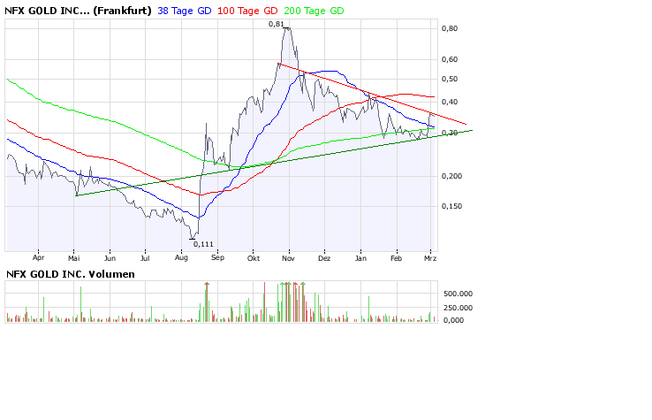The height and width of the screenshot is (420, 652).
Task: Click the 0,81 peak price label
Action: pos(276,24)
